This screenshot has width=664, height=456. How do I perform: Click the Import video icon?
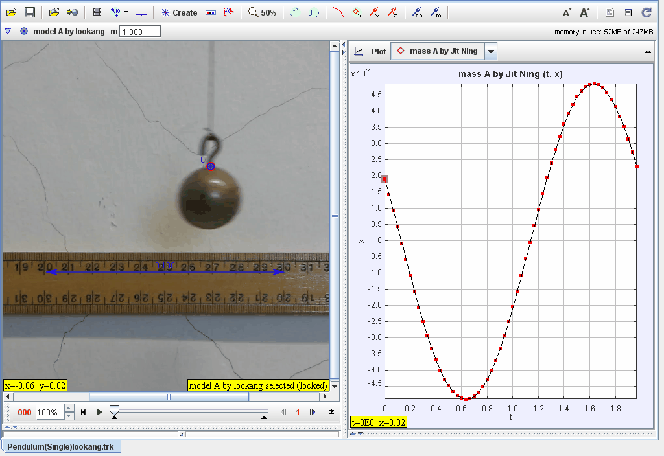pyautogui.click(x=73, y=12)
